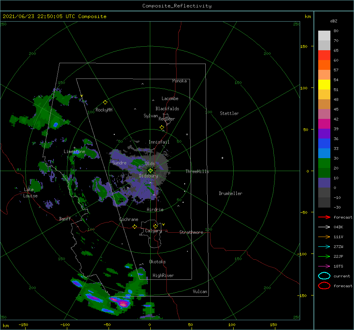Click the yellow radar-center diamond at Olds
Screen dimensions: 354x330
(x=150, y=171)
